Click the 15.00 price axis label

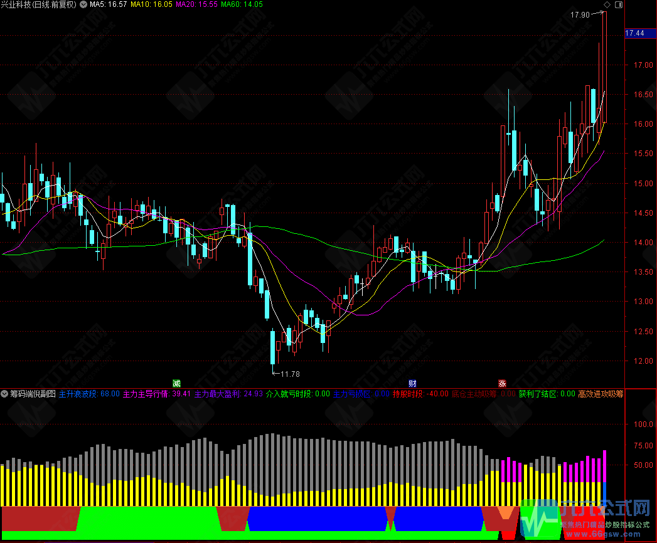[x=643, y=183]
